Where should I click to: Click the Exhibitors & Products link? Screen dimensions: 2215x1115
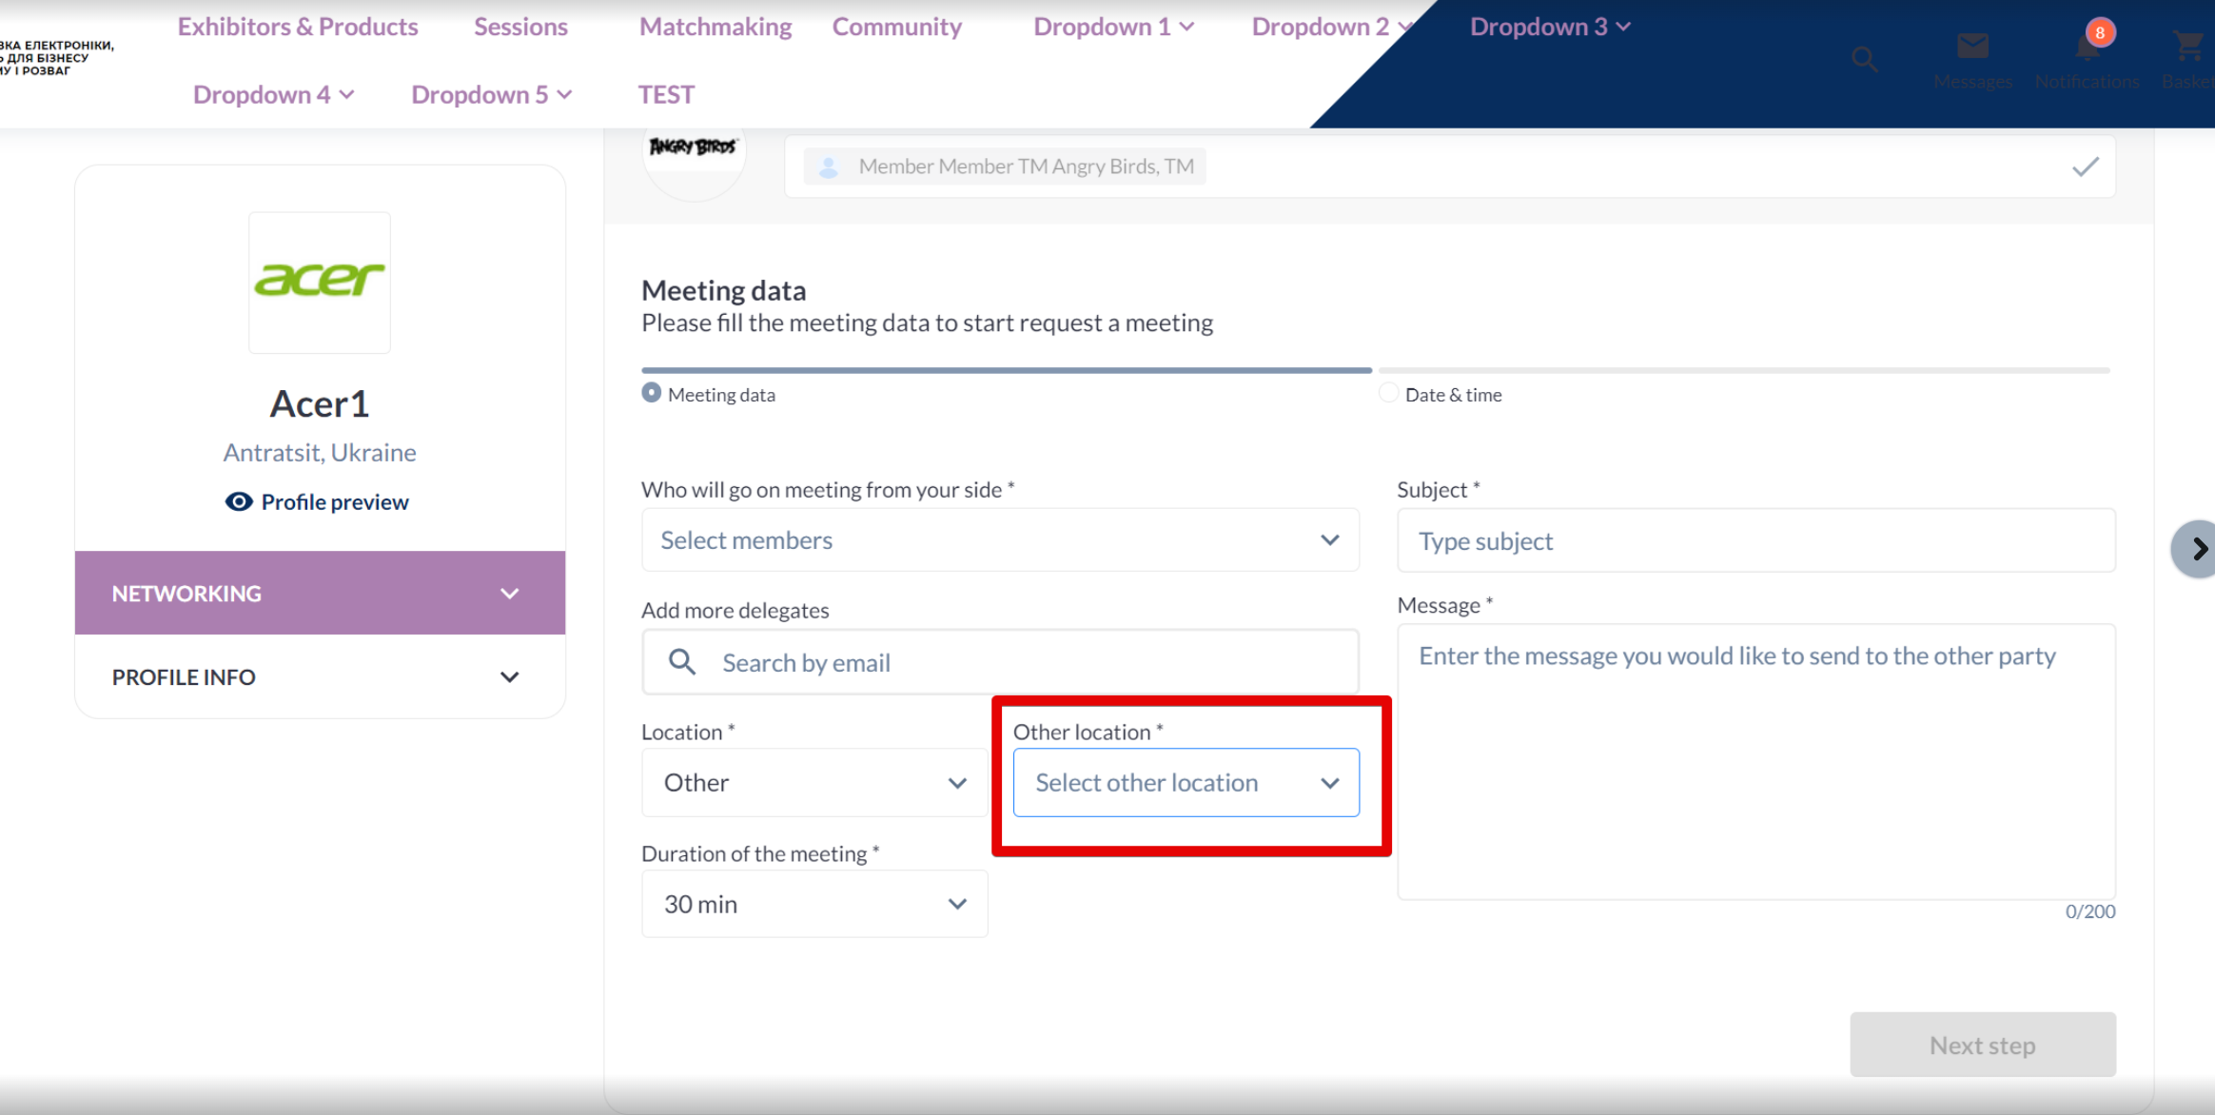point(298,27)
